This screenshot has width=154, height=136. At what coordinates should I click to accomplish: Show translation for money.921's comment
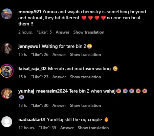click(x=89, y=32)
